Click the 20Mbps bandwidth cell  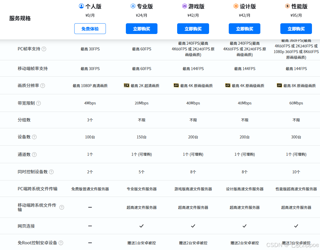(x=142, y=103)
